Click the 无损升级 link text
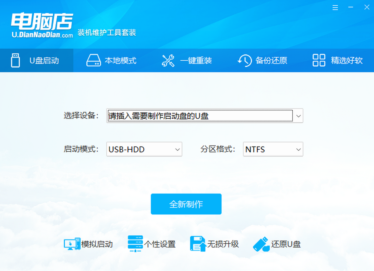The image size is (374, 271). click(223, 244)
